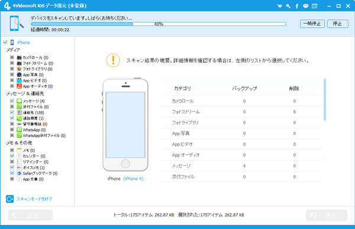Click the カレンダー icon

(x=20, y=156)
